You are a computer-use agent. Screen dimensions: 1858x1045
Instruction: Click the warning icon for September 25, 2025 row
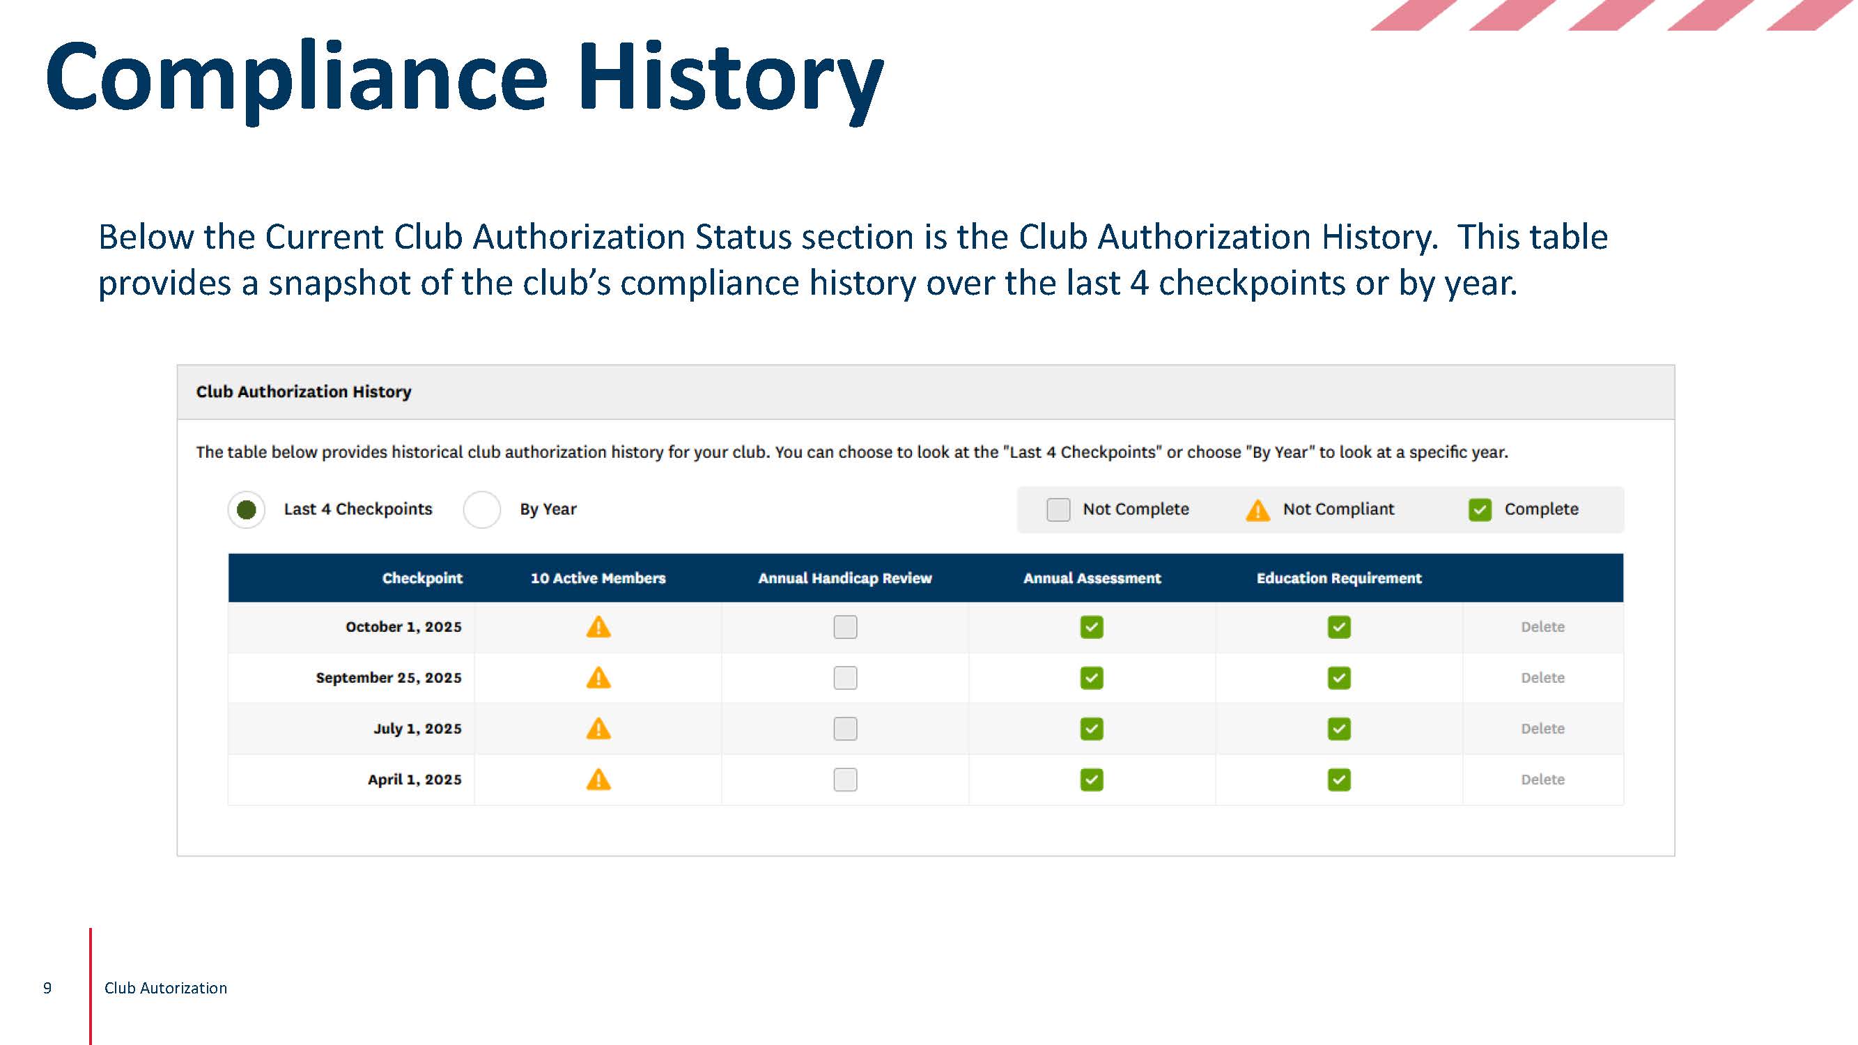coord(598,678)
